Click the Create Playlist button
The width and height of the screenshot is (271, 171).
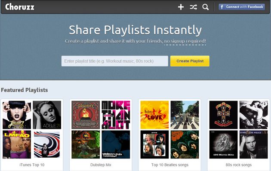[190, 61]
